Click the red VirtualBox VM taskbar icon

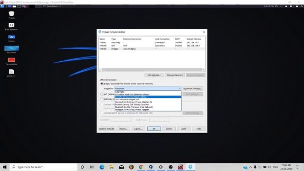[x=180, y=167]
